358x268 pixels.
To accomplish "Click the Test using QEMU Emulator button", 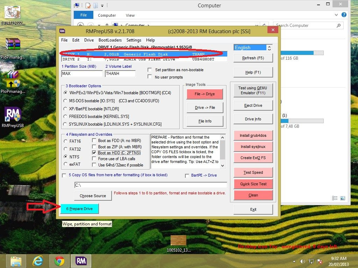I will 253,90.
